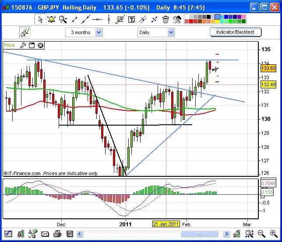This screenshot has height=242, width=282.
Task: Pick the pink color swatch
Action: tap(243, 17)
